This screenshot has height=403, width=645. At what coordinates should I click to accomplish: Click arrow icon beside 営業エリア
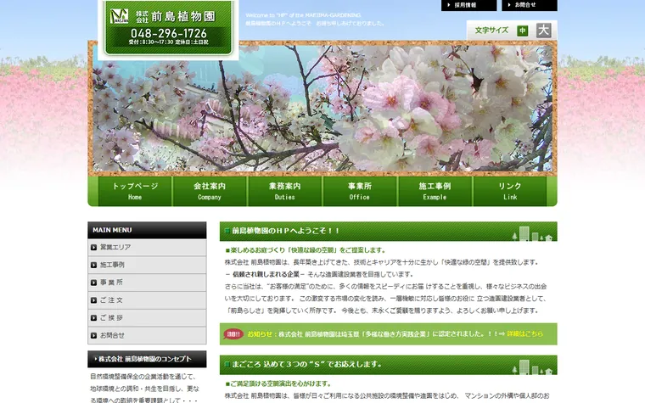[94, 248]
